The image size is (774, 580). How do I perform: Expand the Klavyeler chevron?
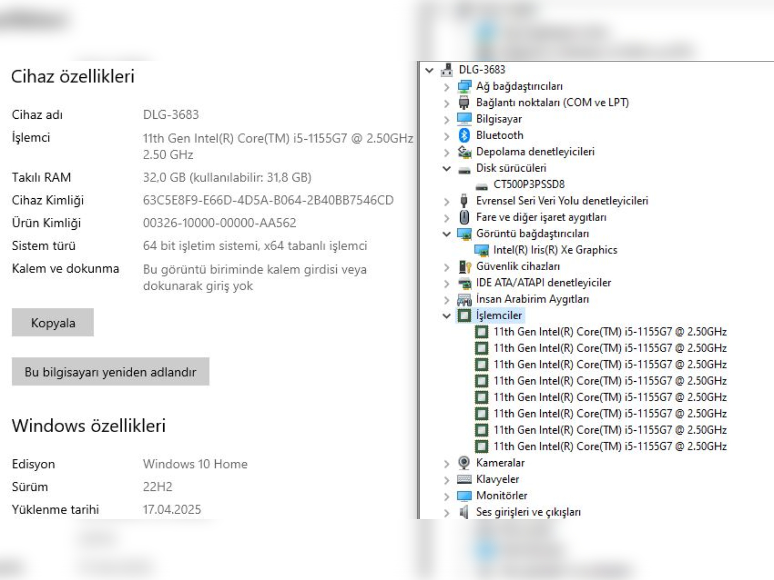447,480
